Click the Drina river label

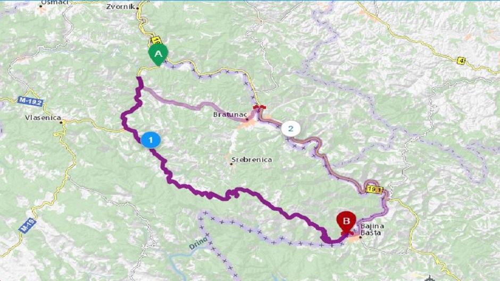[x=198, y=243]
